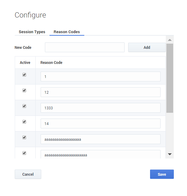187x196 pixels.
Task: Click the reason code field containing 12
Action: point(100,92)
